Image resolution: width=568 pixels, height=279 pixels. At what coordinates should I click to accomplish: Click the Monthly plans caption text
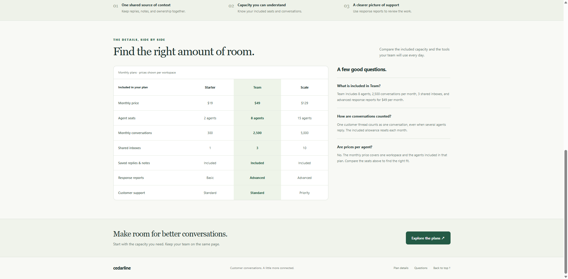pyautogui.click(x=147, y=73)
